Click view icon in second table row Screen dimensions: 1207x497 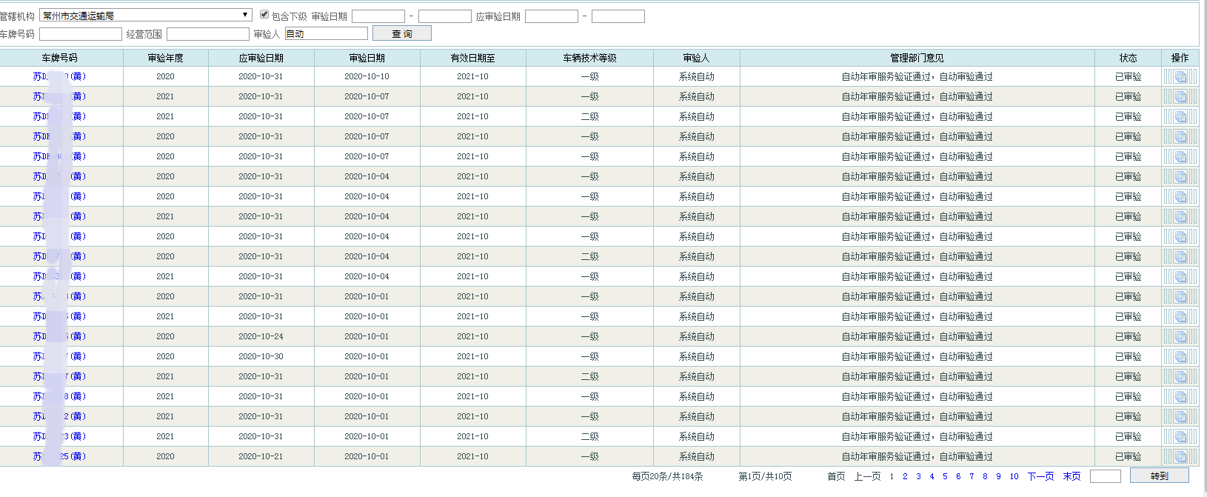(x=1180, y=97)
